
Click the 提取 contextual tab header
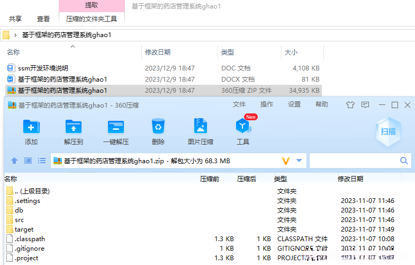click(92, 5)
